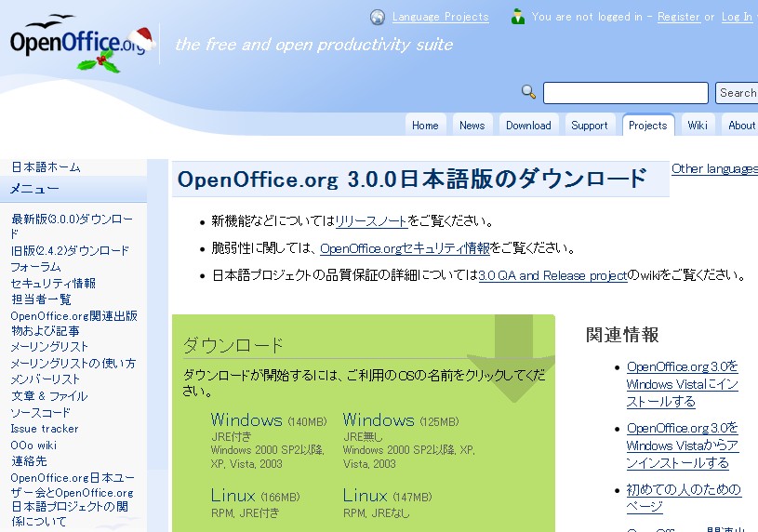Open the メンバーリスト sidebar link

45,379
